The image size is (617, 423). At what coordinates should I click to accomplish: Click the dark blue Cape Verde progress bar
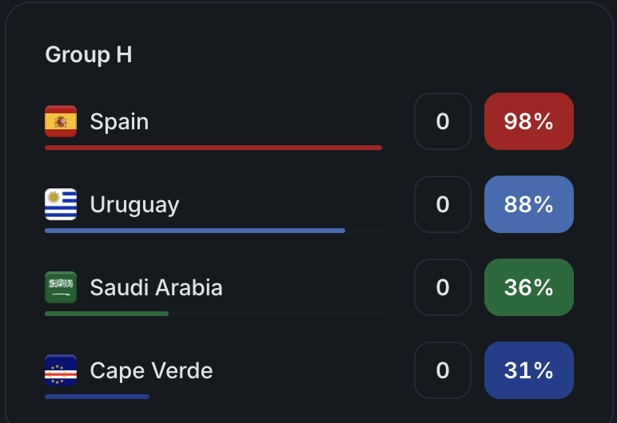click(98, 397)
